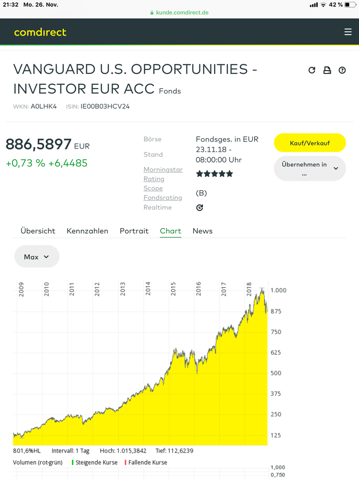Tap the comdirect logo
The image size is (359, 479).
pyautogui.click(x=40, y=32)
